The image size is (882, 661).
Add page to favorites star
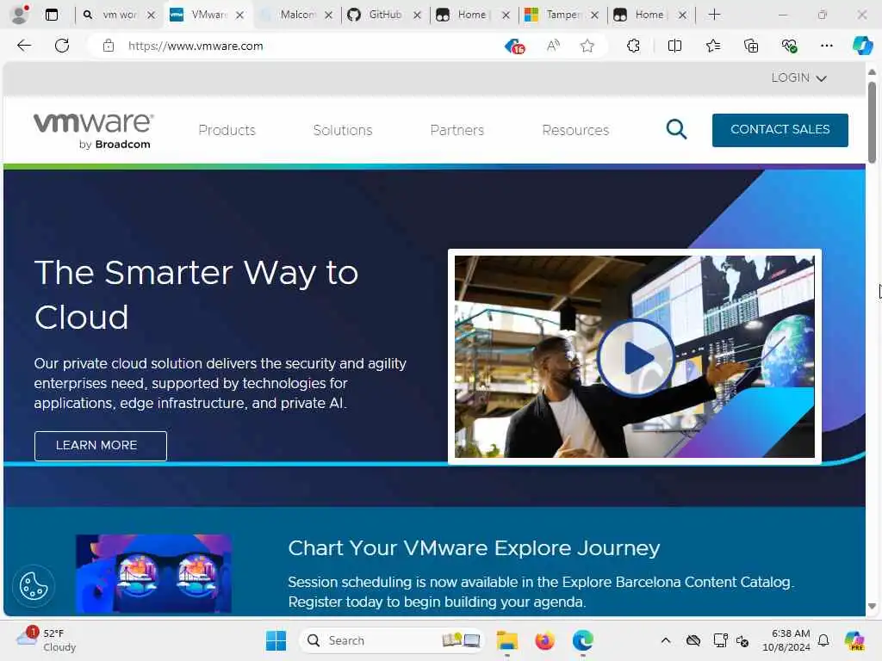click(x=587, y=46)
